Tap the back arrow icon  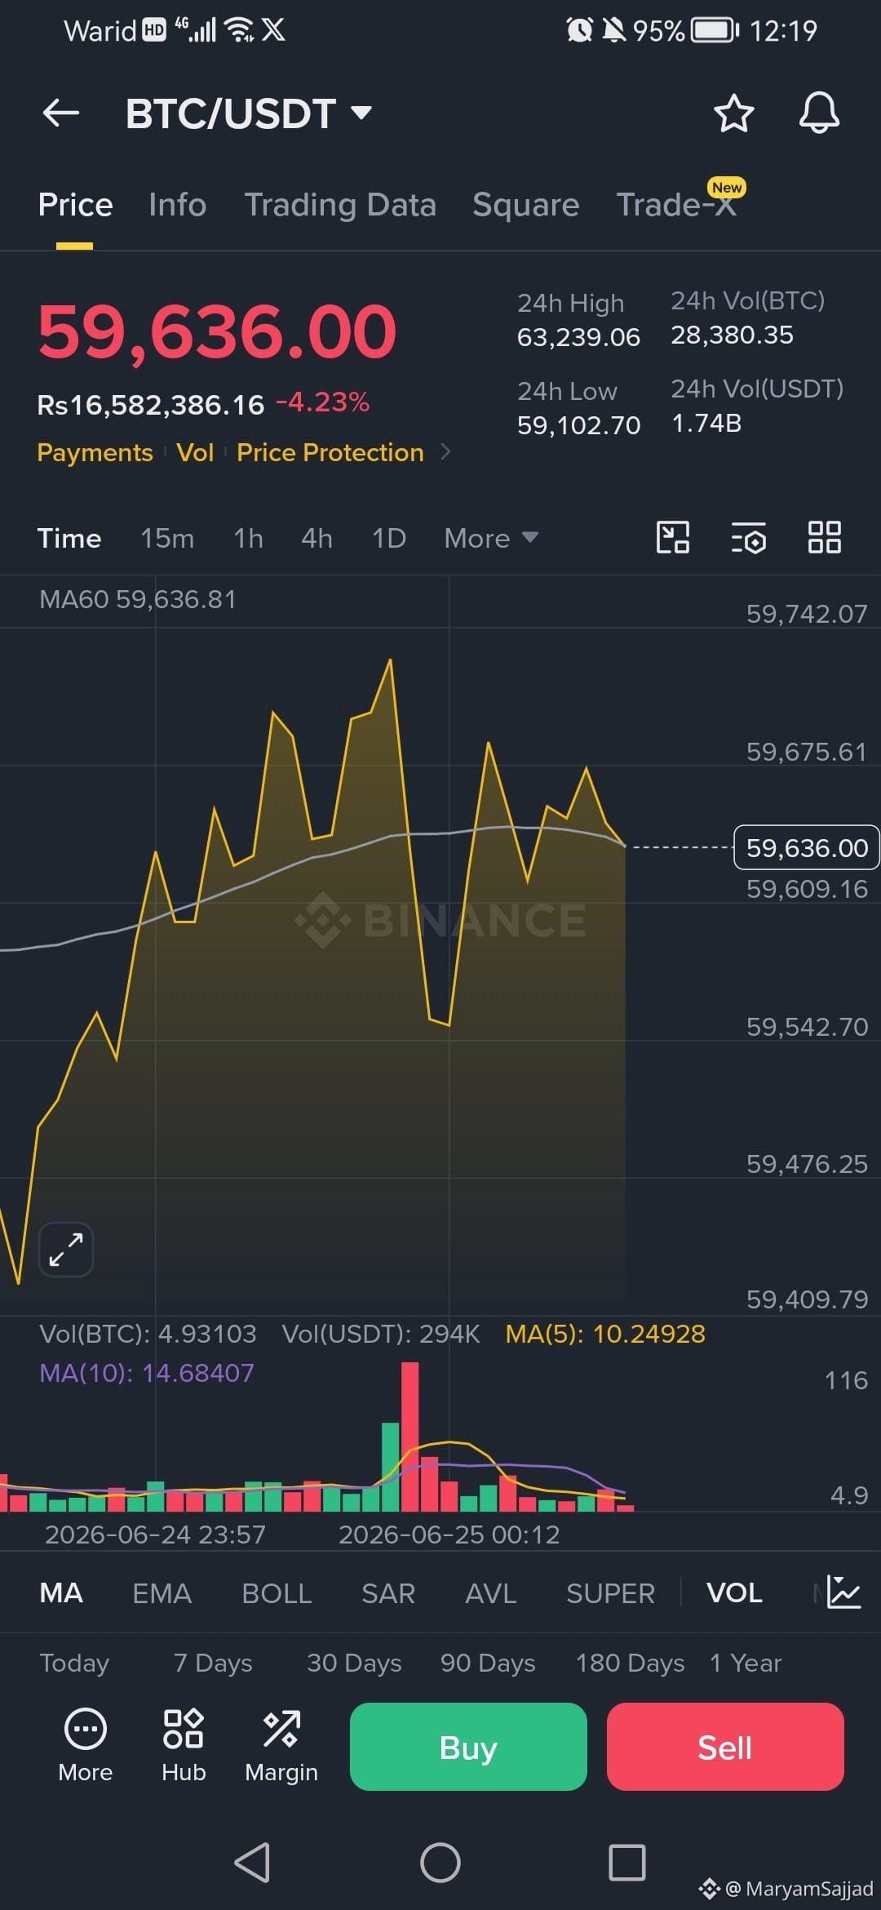pos(61,113)
